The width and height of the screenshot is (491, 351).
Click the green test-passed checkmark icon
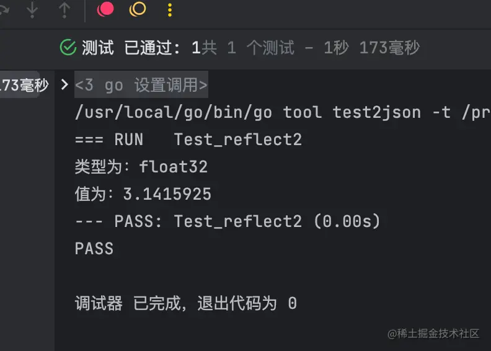pyautogui.click(x=68, y=48)
